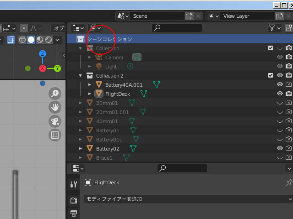This screenshot has height=219, width=293.
Task: Click the Battery01 mesh data icon
Action: 133,130
